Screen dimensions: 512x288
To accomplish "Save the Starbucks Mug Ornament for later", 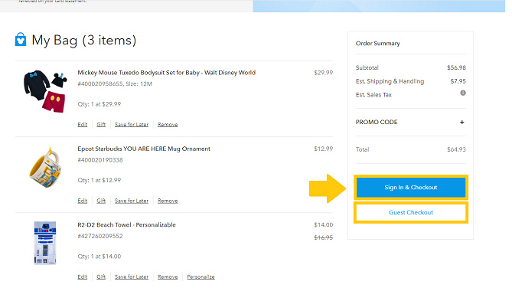I will click(x=132, y=201).
